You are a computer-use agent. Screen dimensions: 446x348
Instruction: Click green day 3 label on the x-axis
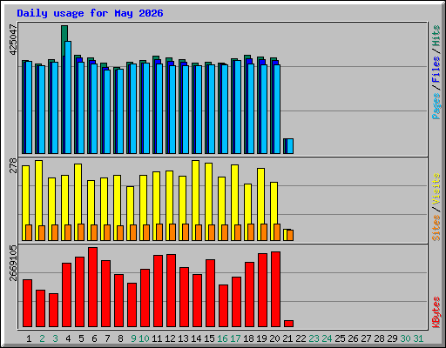point(55,338)
